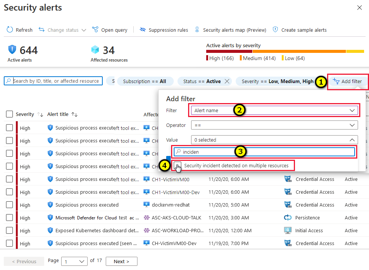Toggle the select-all alerts checkbox
Image resolution: width=369 pixels, height=270 pixels.
(9, 114)
